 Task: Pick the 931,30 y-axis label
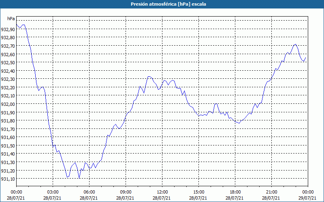pyautogui.click(x=8, y=162)
